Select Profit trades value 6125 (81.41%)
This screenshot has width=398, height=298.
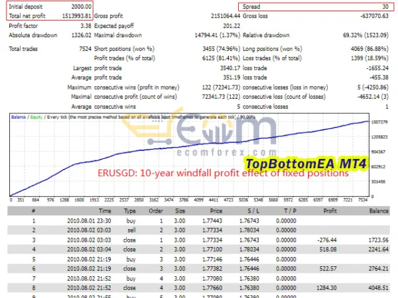point(221,58)
